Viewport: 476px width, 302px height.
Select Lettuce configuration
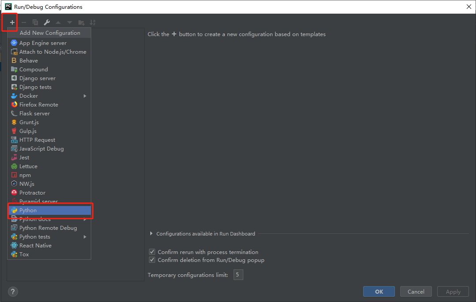pos(49,166)
